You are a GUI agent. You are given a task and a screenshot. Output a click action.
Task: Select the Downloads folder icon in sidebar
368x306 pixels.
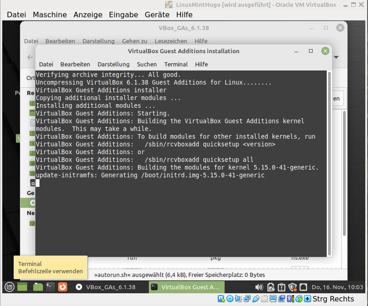(32, 143)
